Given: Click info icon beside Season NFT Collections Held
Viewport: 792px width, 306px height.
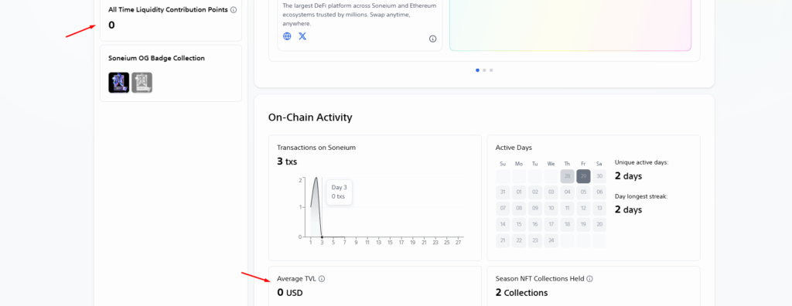Looking at the screenshot, I should (x=589, y=279).
